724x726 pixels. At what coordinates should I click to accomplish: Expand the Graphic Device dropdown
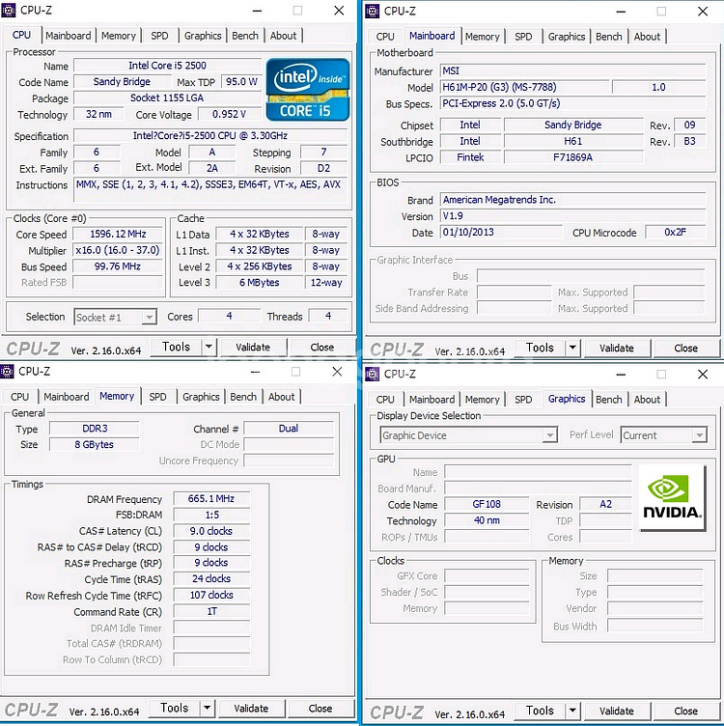[x=548, y=435]
